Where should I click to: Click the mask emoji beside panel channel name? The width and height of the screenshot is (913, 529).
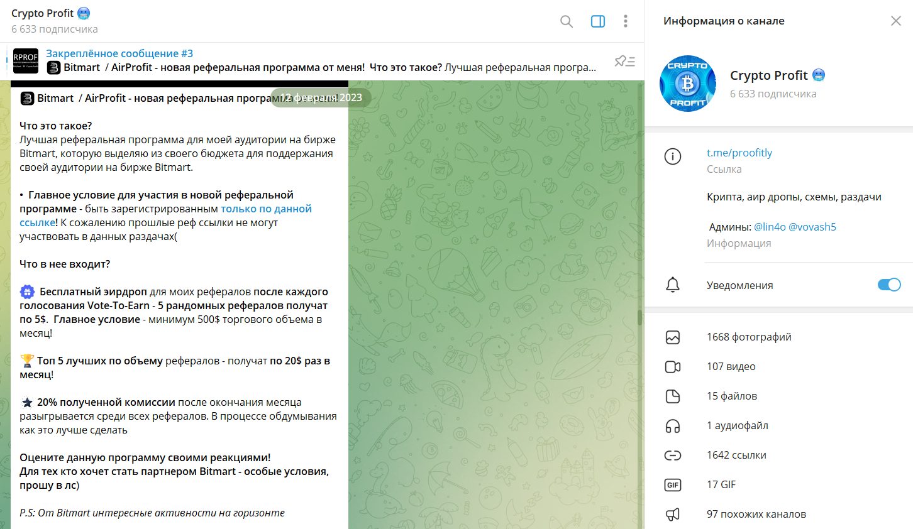pos(818,75)
